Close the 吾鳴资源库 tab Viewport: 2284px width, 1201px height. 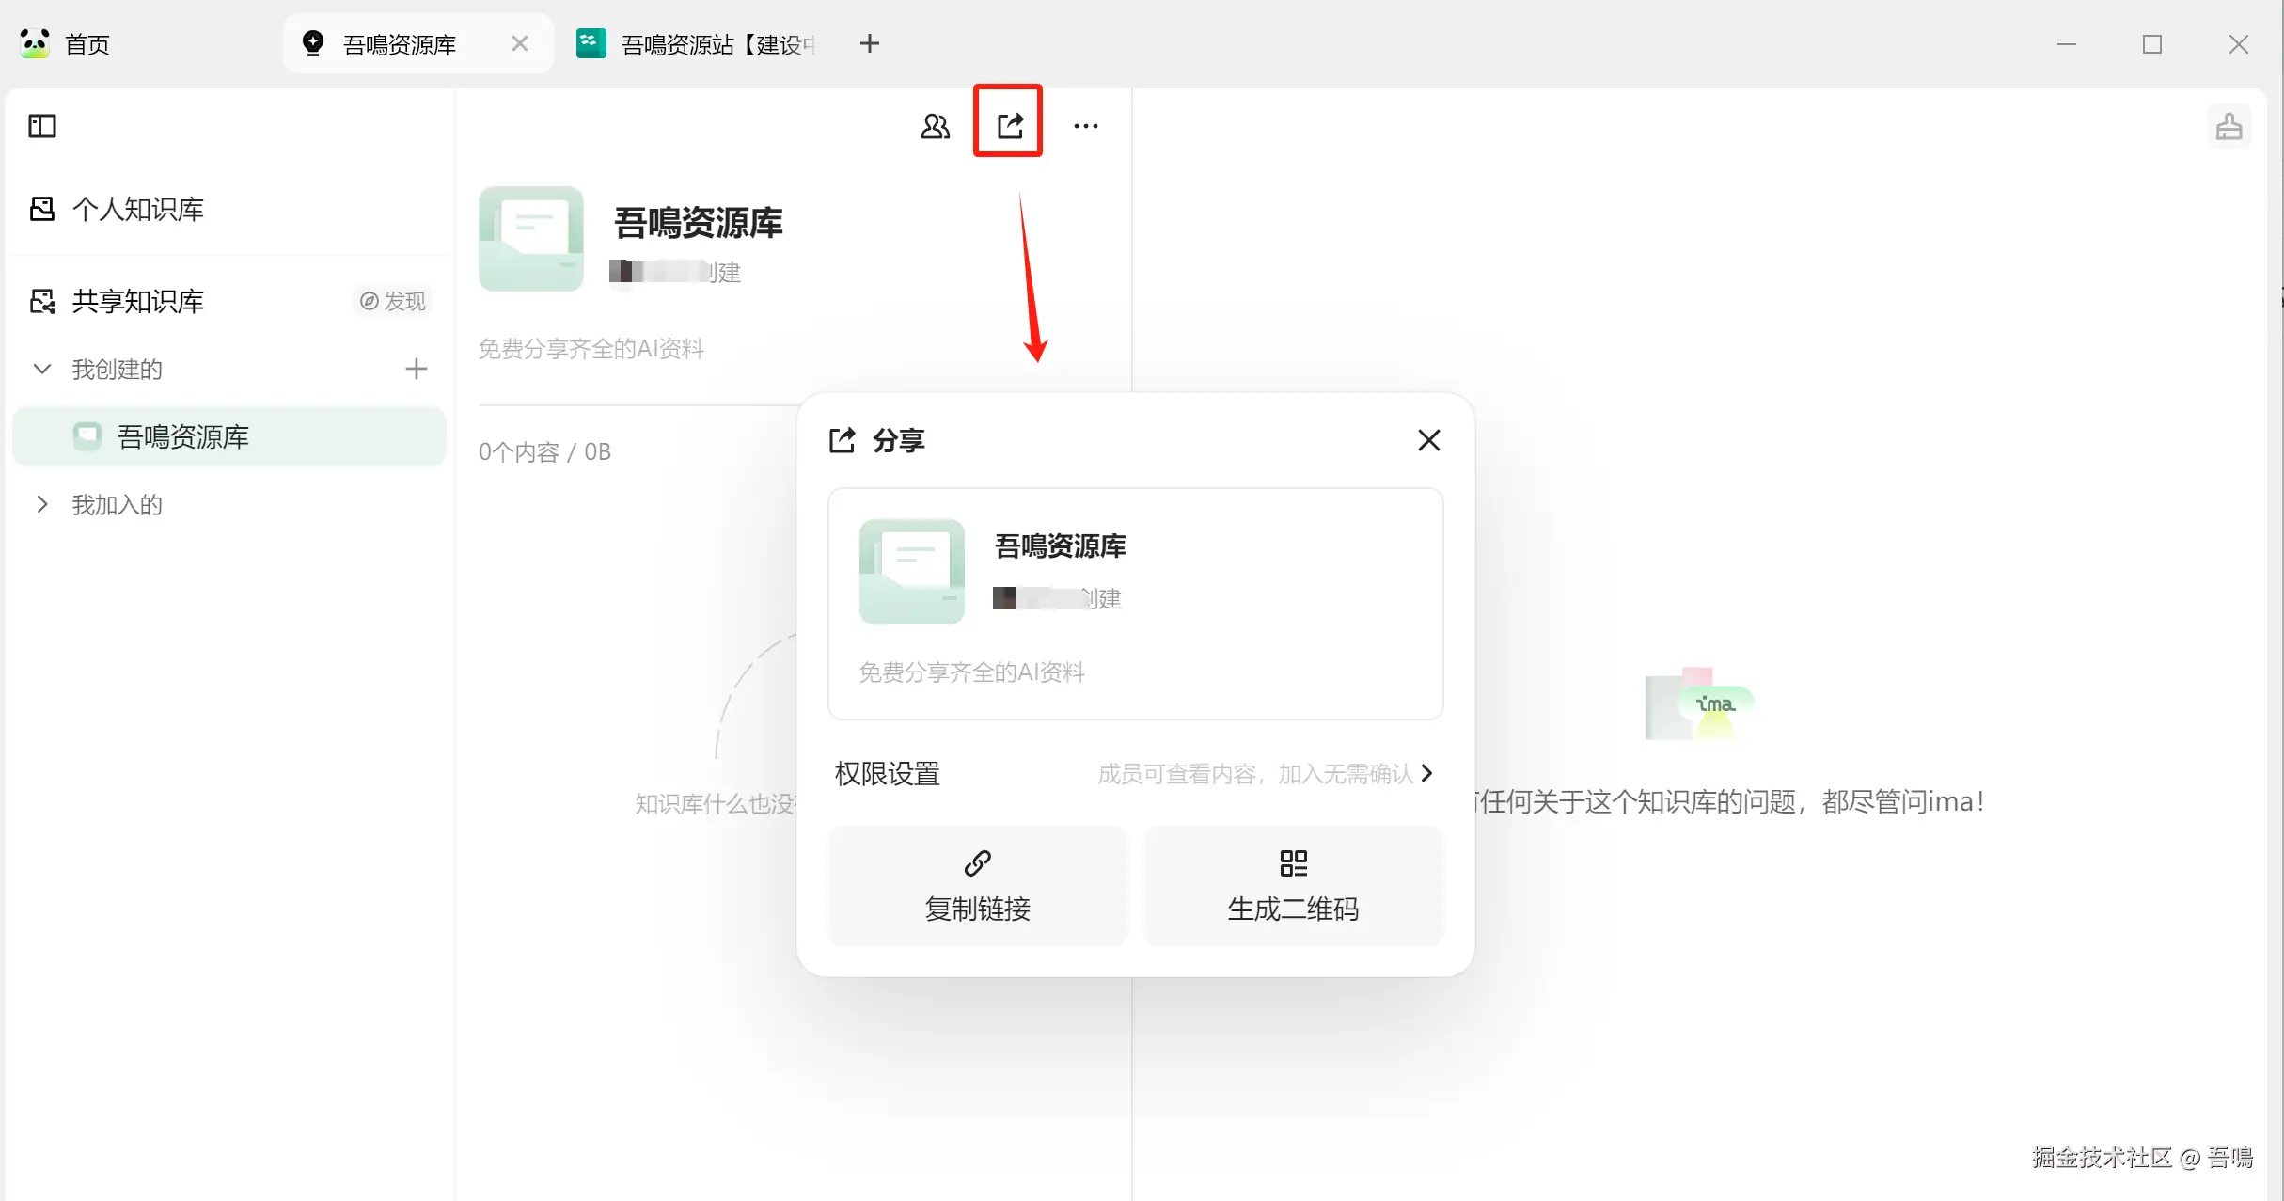[x=519, y=43]
